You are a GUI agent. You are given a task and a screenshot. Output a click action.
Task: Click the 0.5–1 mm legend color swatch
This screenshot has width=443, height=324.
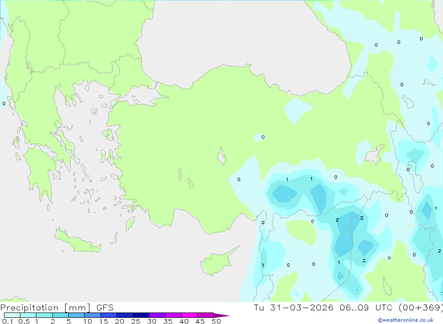(x=28, y=315)
